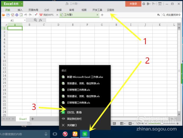Redo the last undone action
183x138 pixels.
[x=30, y=15]
